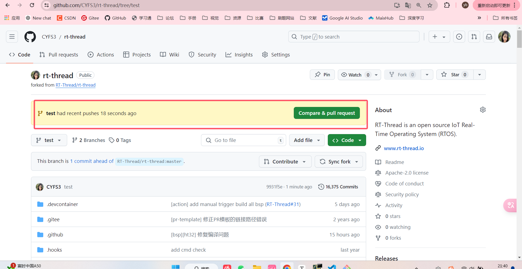Open CSDN bookmark
The height and width of the screenshot is (269, 522).
point(66,18)
